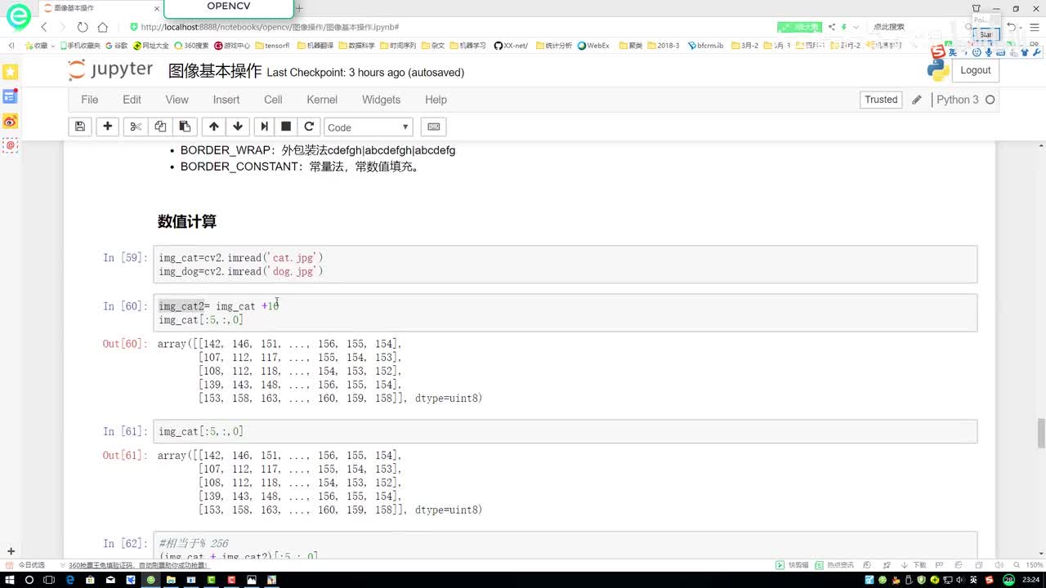Open the Widgets menu
Screen dimensions: 1046x588
pos(381,100)
